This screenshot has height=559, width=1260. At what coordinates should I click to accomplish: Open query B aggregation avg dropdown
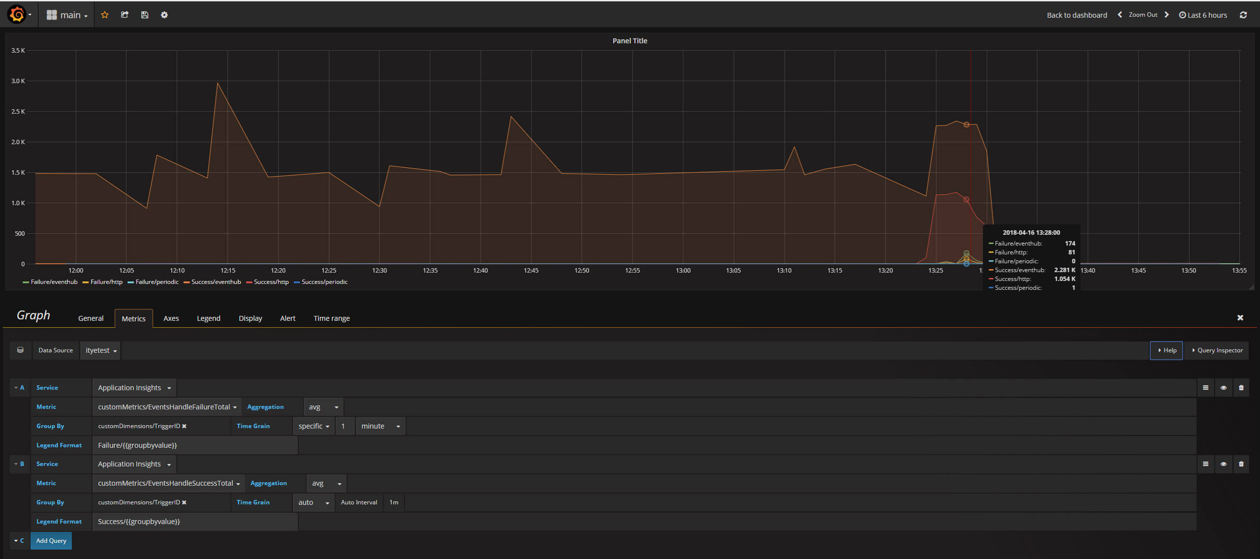click(326, 483)
